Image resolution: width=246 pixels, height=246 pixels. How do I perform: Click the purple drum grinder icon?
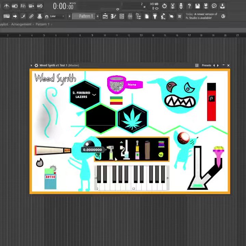161,144
